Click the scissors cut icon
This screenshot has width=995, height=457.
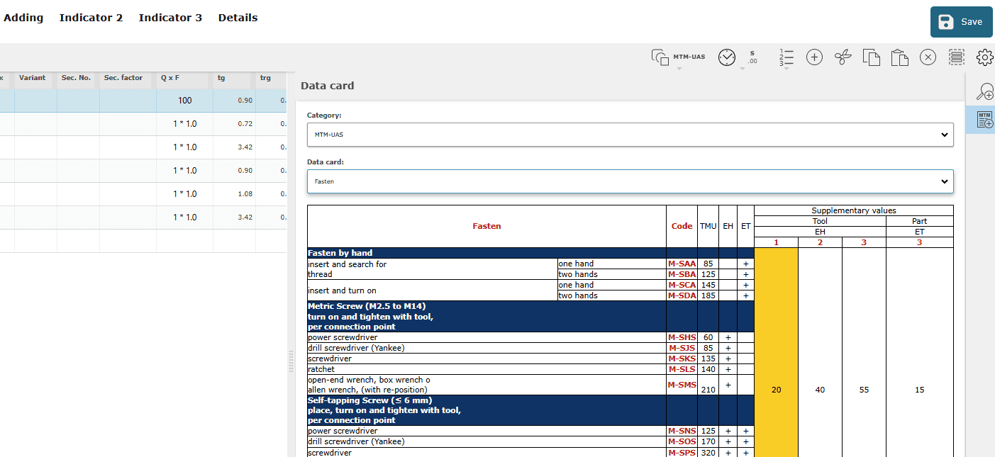click(x=843, y=58)
